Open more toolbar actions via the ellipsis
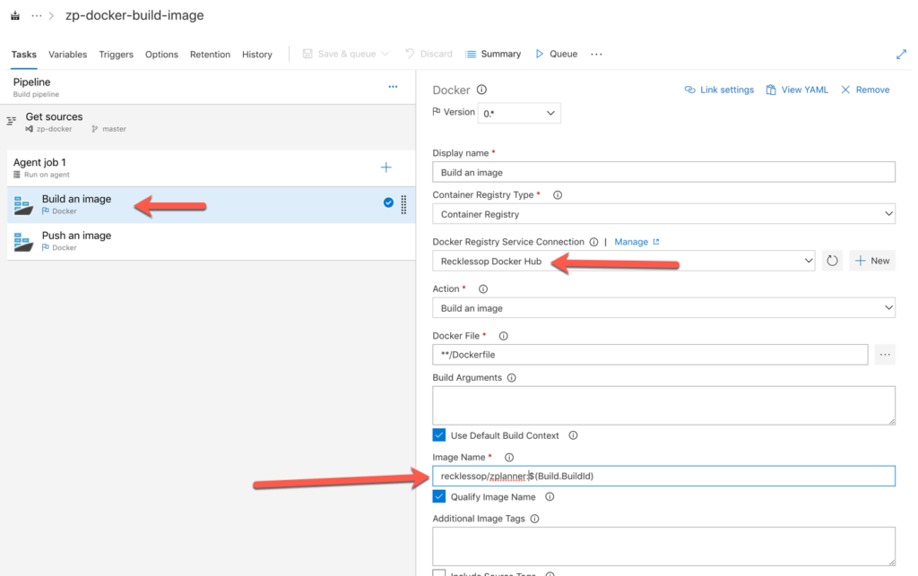This screenshot has height=576, width=918. pos(596,54)
